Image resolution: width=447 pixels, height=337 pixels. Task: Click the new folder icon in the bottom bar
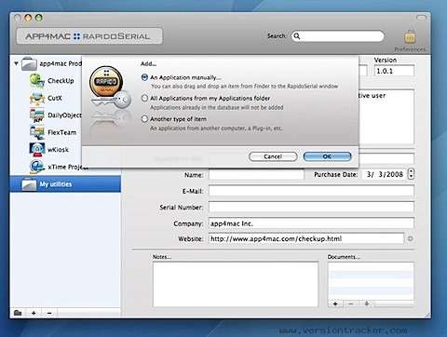click(18, 313)
